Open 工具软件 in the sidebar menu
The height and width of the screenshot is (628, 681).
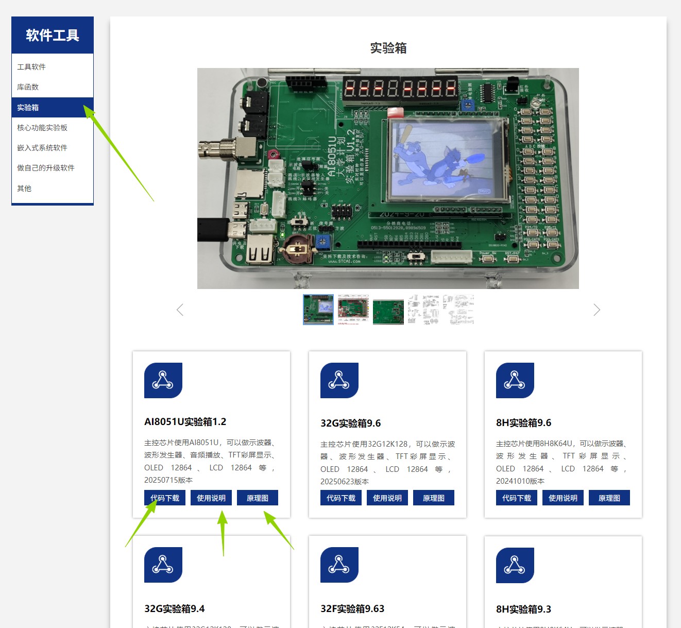point(31,67)
